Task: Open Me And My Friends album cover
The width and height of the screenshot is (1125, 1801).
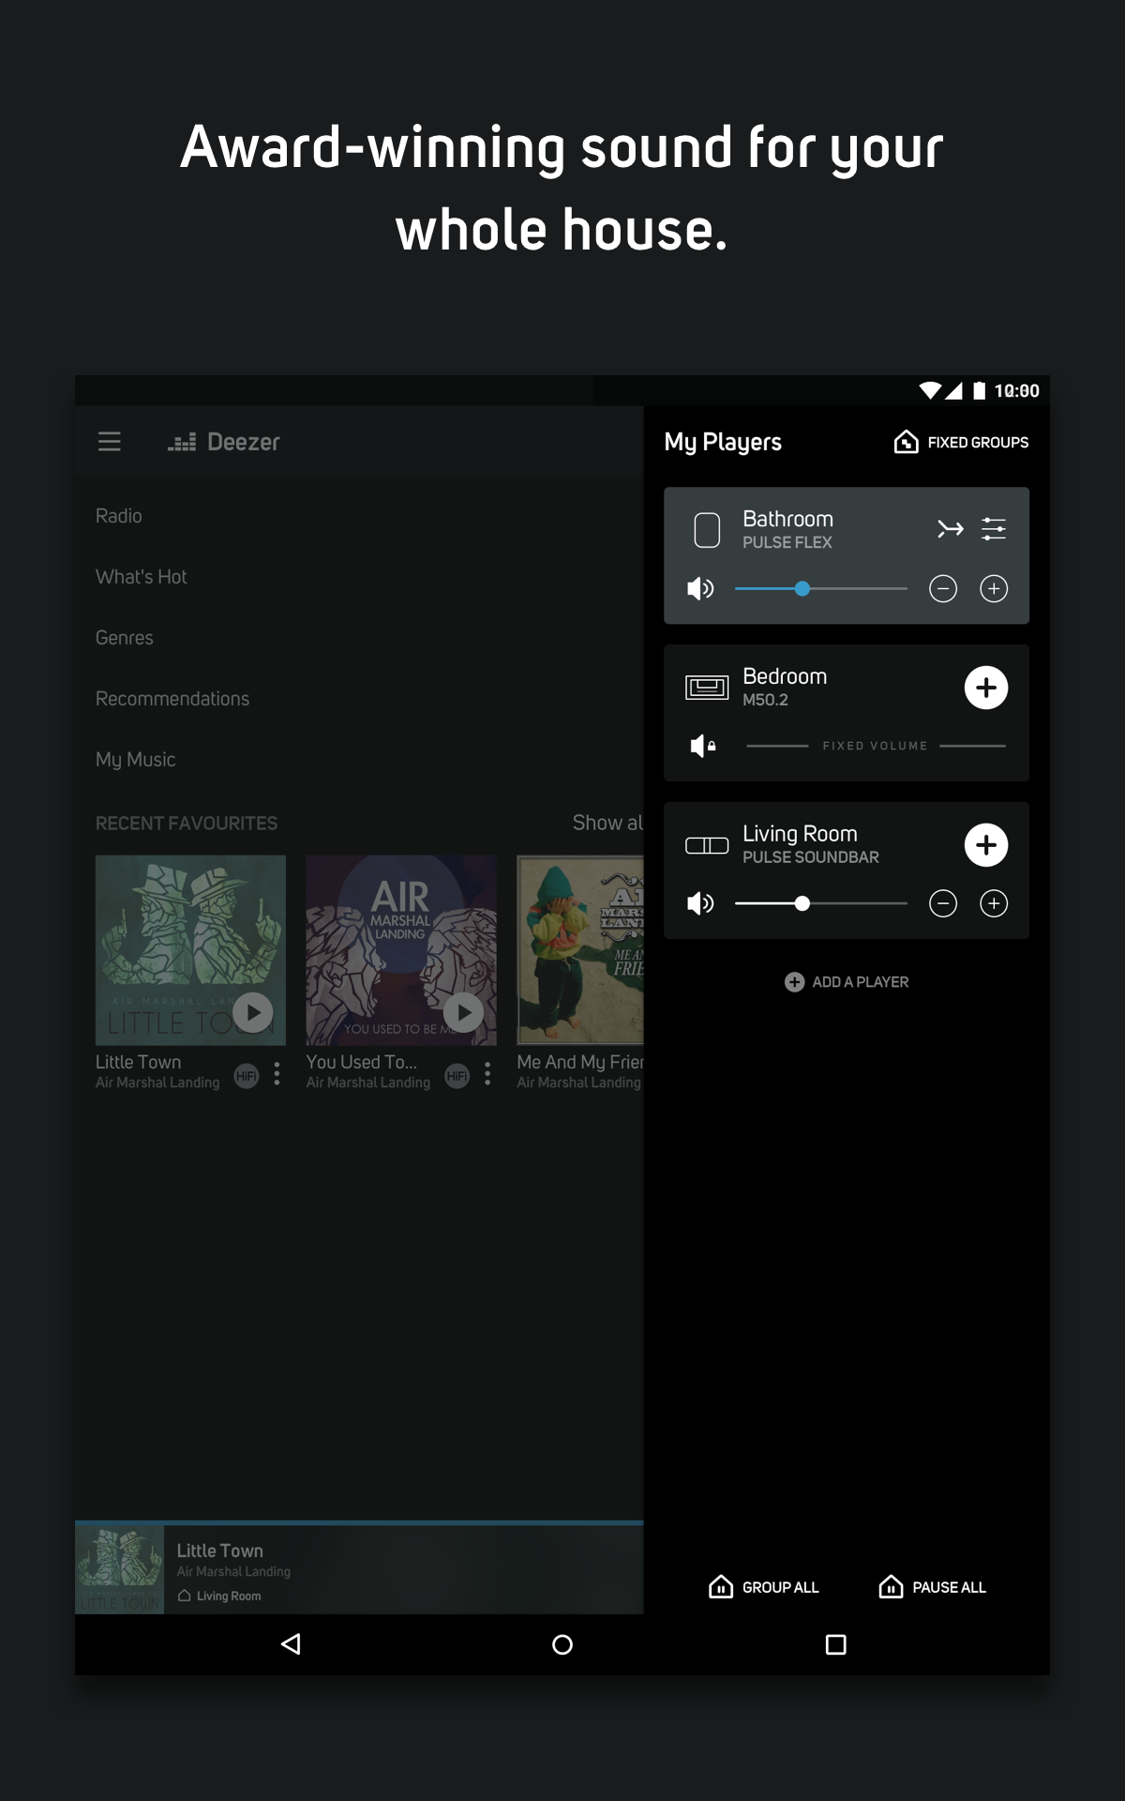Action: pos(580,949)
